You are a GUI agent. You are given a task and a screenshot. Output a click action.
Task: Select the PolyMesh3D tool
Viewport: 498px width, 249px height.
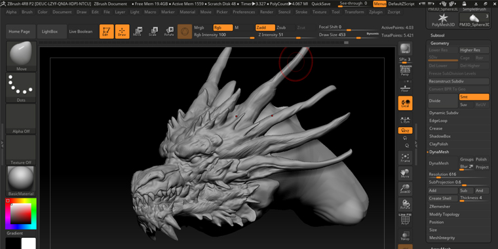[443, 20]
